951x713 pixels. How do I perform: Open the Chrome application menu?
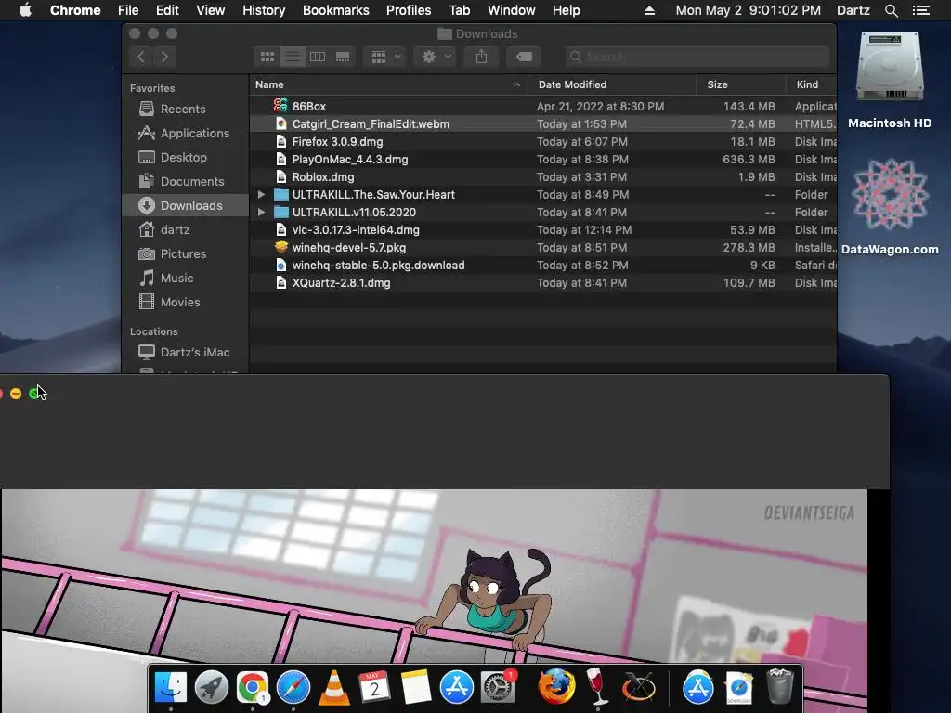coord(75,10)
